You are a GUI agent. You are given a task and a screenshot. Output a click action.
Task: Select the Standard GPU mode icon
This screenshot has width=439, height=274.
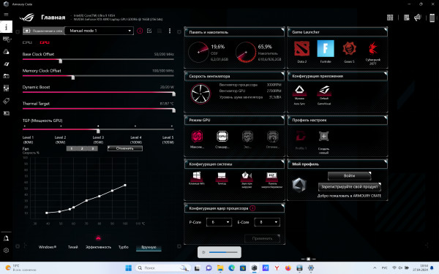point(222,137)
